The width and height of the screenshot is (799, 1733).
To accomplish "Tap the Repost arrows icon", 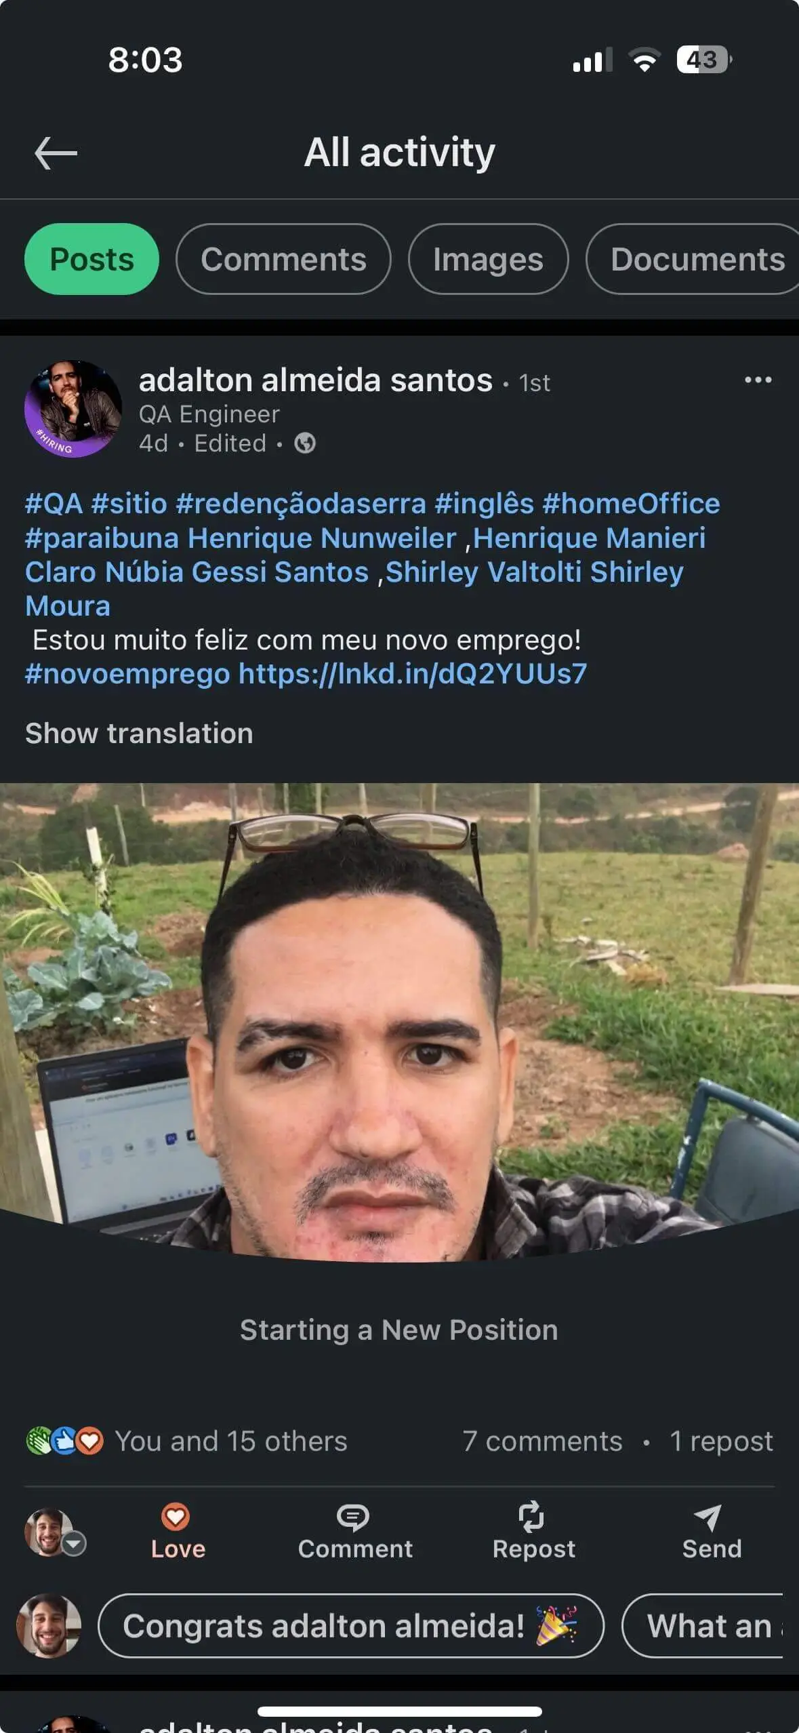I will [531, 1516].
